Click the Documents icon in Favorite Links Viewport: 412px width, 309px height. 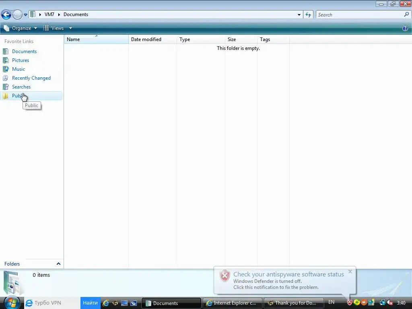(x=6, y=51)
